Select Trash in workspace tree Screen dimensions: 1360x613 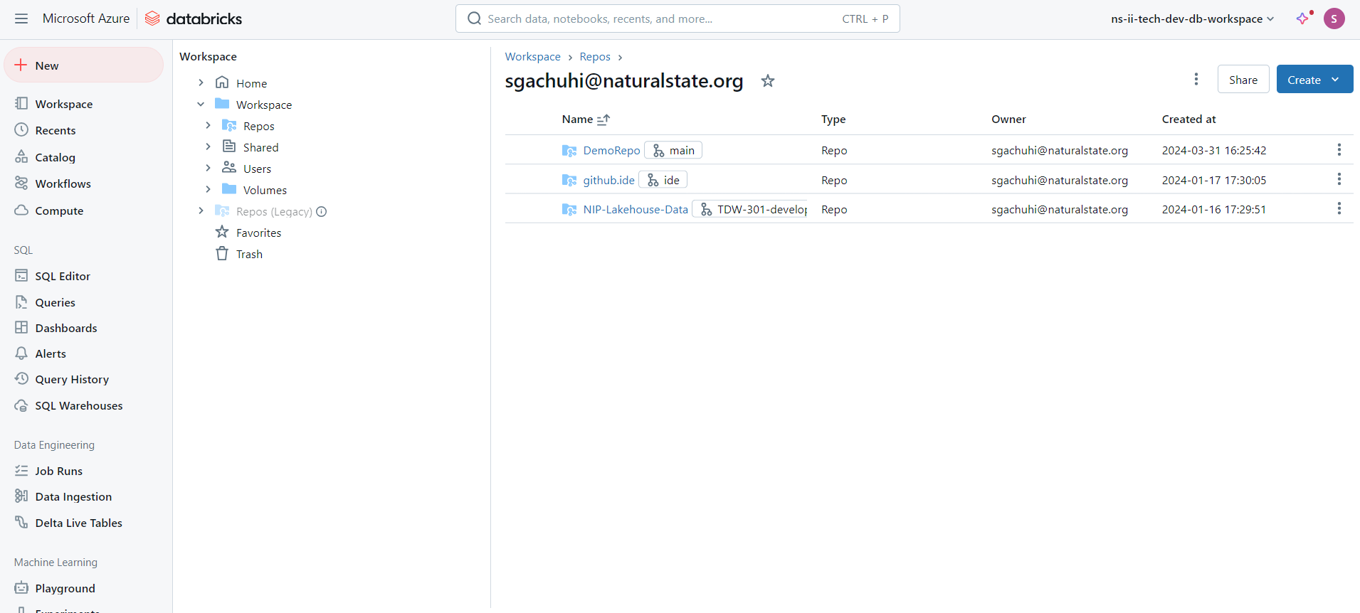(249, 254)
